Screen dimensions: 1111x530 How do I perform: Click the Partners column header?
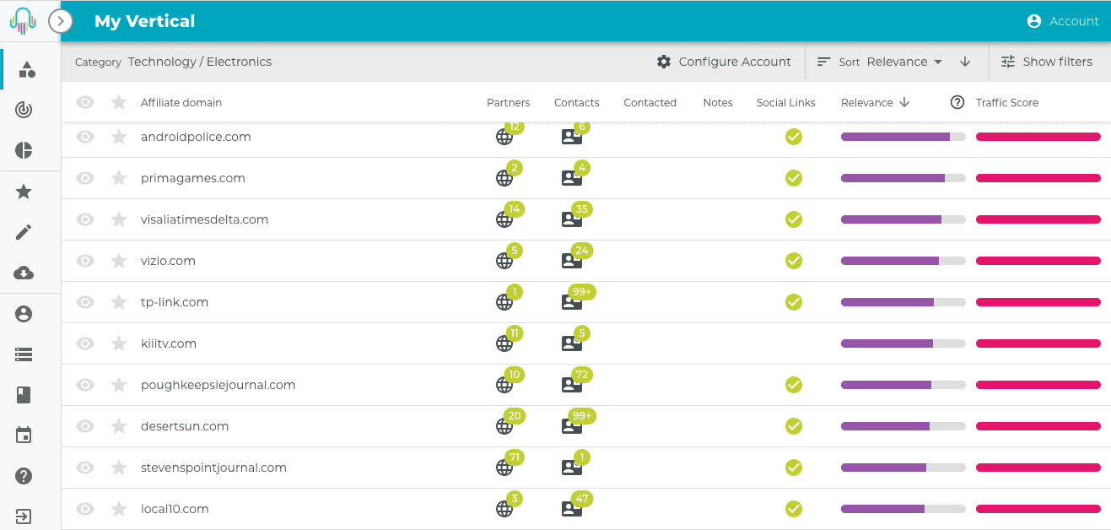(509, 102)
